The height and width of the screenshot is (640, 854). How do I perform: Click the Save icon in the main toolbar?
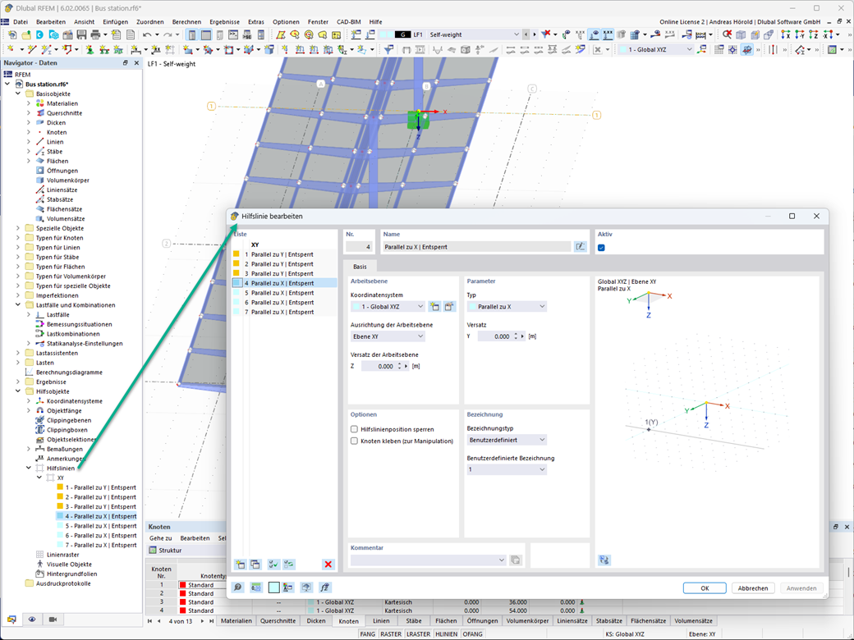click(x=81, y=34)
